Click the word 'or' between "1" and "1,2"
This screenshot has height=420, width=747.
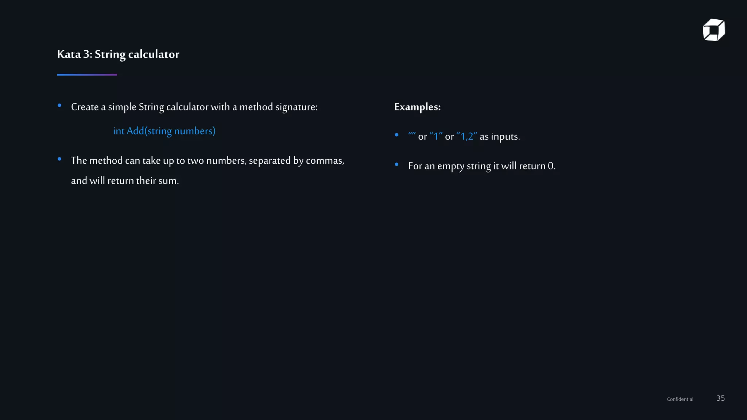(449, 137)
